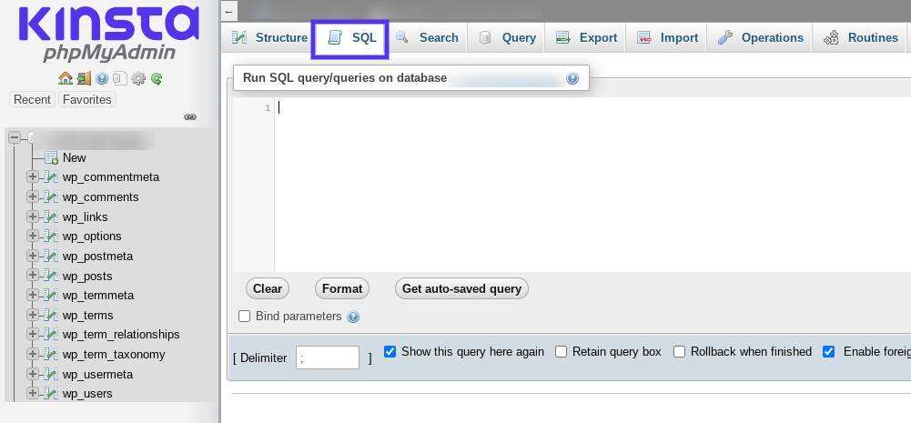Collapse the database tree root node

click(x=15, y=138)
